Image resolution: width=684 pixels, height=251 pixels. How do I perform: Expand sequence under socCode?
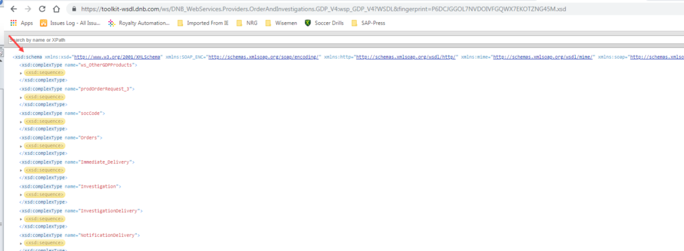coord(21,122)
